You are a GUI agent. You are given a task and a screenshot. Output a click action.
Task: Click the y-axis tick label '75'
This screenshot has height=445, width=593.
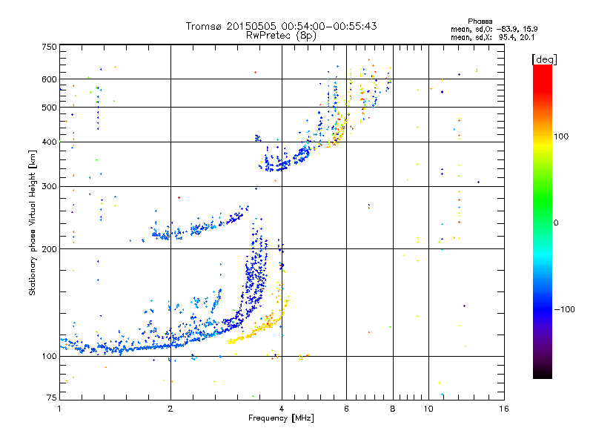tap(52, 398)
